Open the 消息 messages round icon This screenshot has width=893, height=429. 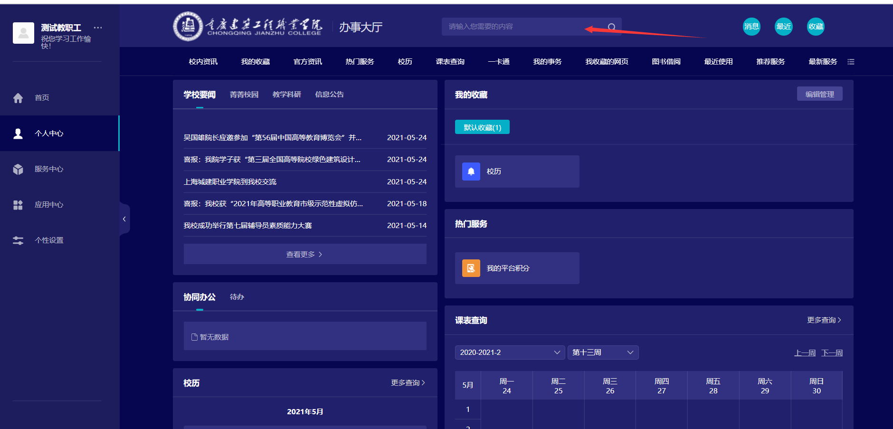[x=751, y=27]
